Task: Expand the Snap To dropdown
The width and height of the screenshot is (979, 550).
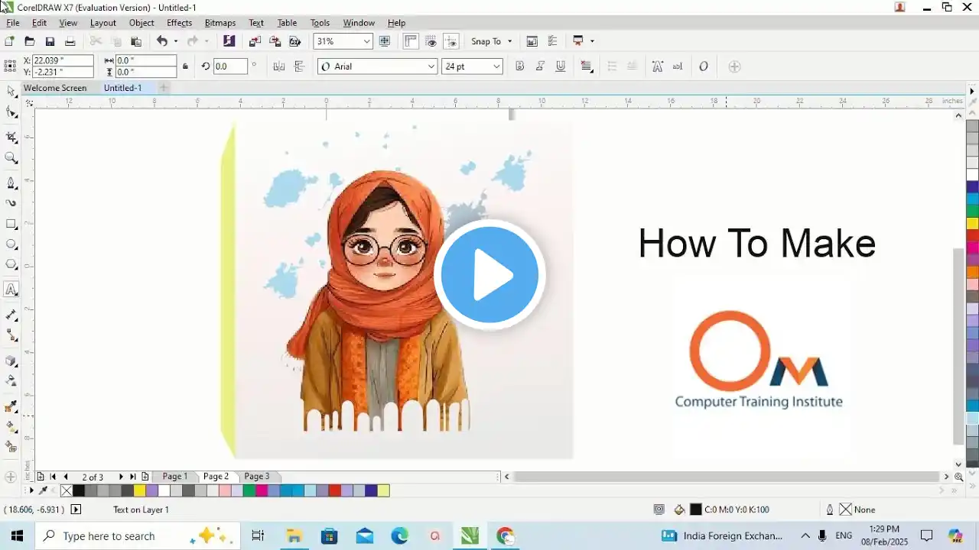Action: point(509,41)
